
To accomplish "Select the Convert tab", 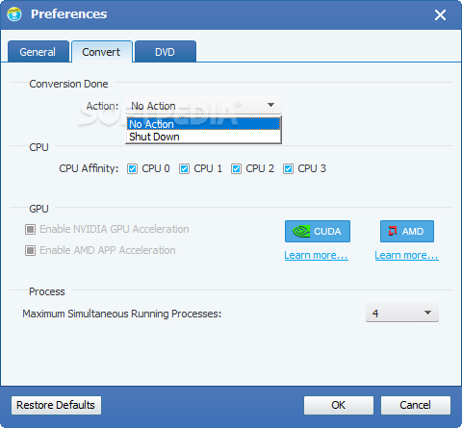I will coord(101,52).
